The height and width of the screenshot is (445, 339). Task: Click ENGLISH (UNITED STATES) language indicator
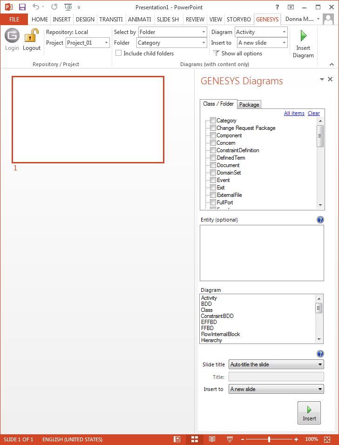pos(72,439)
